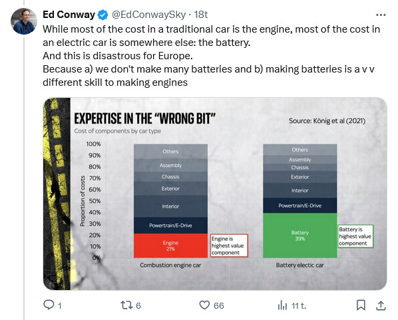Image resolution: width=398 pixels, height=320 pixels.
Task: Click the red Engine 21% bar segment
Action: [170, 245]
